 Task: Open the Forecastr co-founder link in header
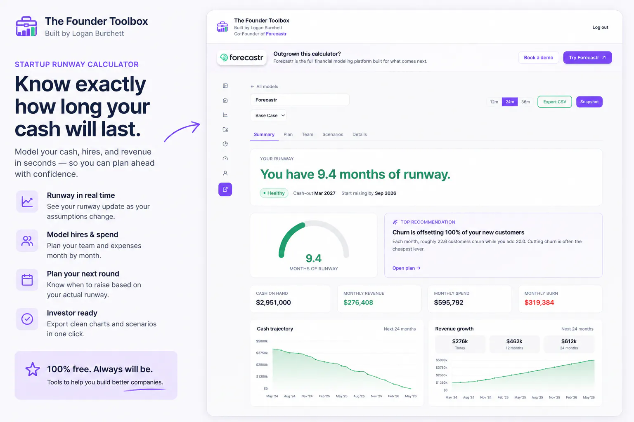click(x=276, y=34)
